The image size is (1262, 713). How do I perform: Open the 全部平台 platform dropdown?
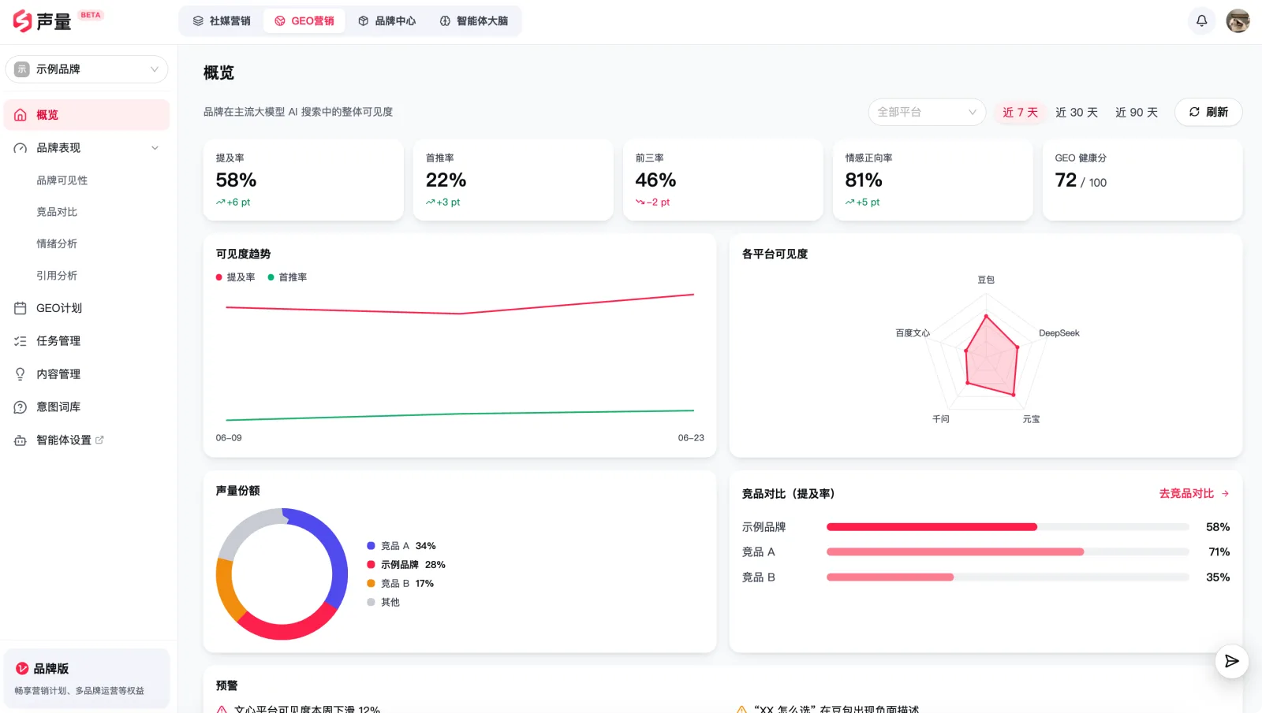[x=927, y=112]
